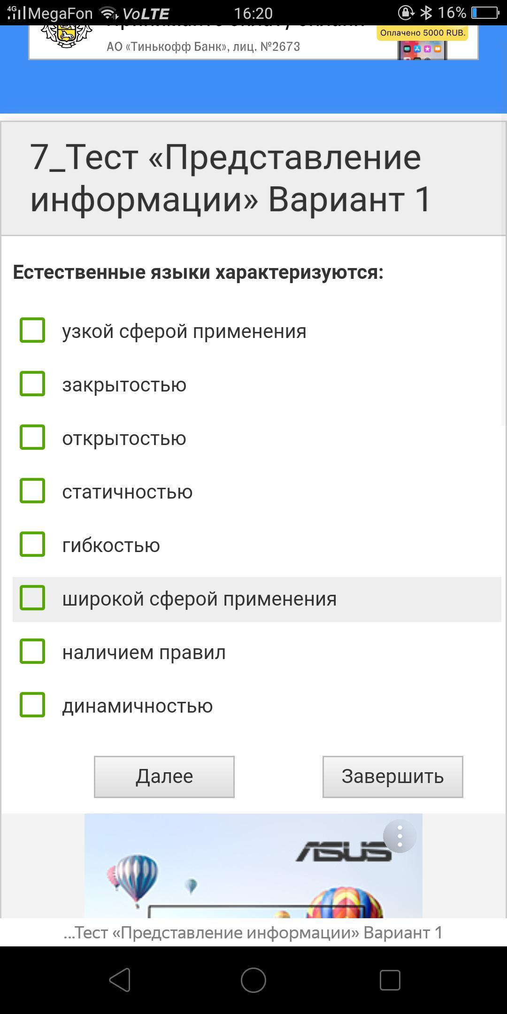
Task: Check the "узкой сферой применения" option
Action: click(32, 330)
